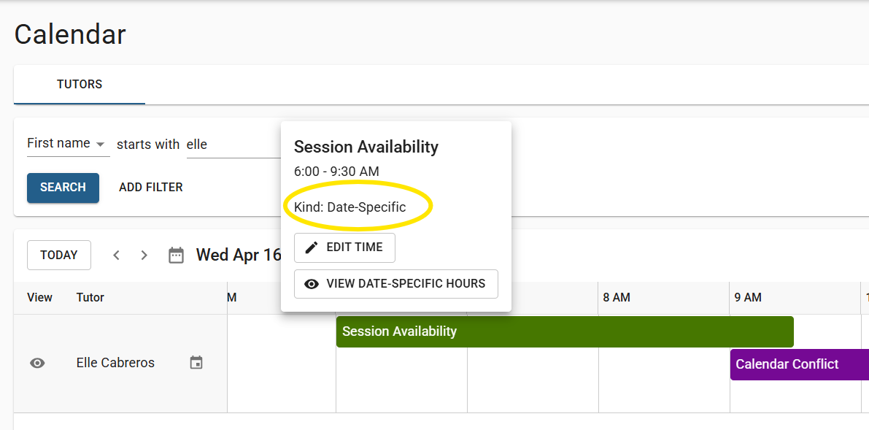
Task: Click the Tutor column header
Action: click(x=90, y=297)
